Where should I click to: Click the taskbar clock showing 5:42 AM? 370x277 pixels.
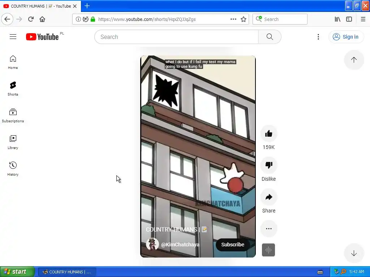[357, 272]
